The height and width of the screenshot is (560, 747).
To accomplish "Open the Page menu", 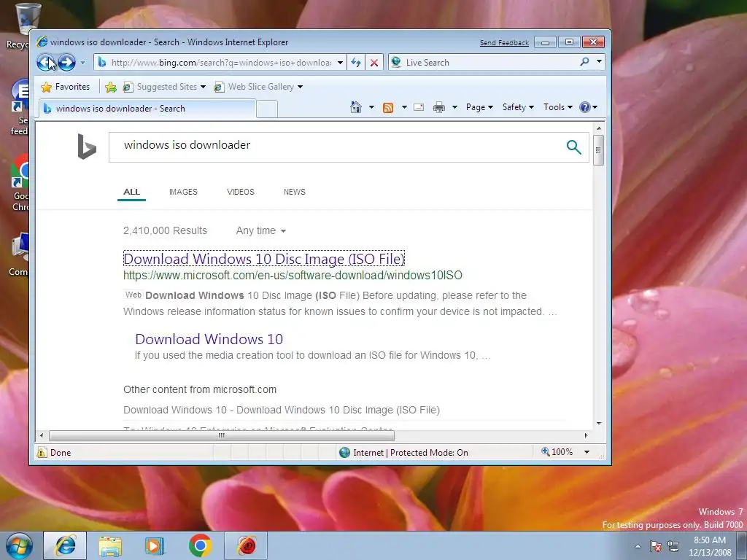I will click(479, 107).
